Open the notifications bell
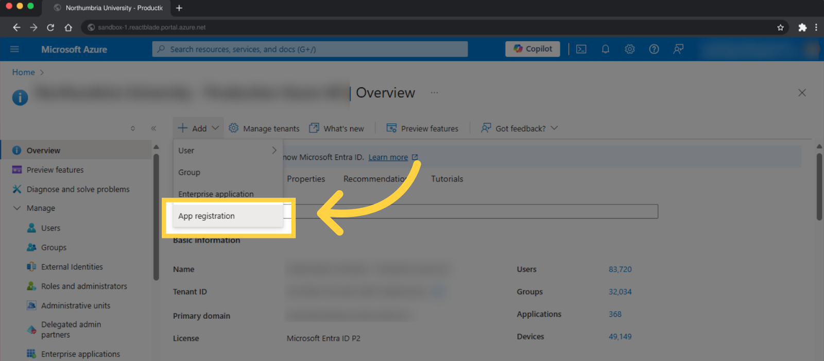824x361 pixels. tap(606, 49)
